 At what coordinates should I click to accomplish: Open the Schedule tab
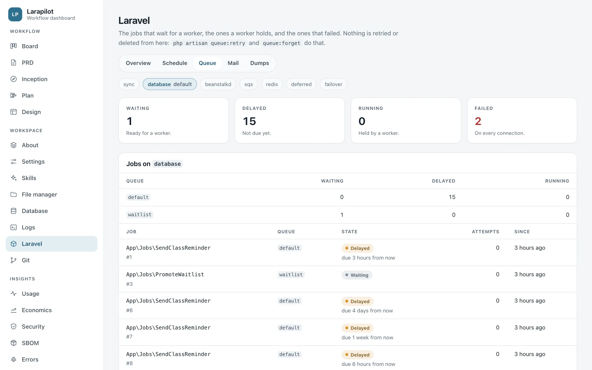pos(175,63)
